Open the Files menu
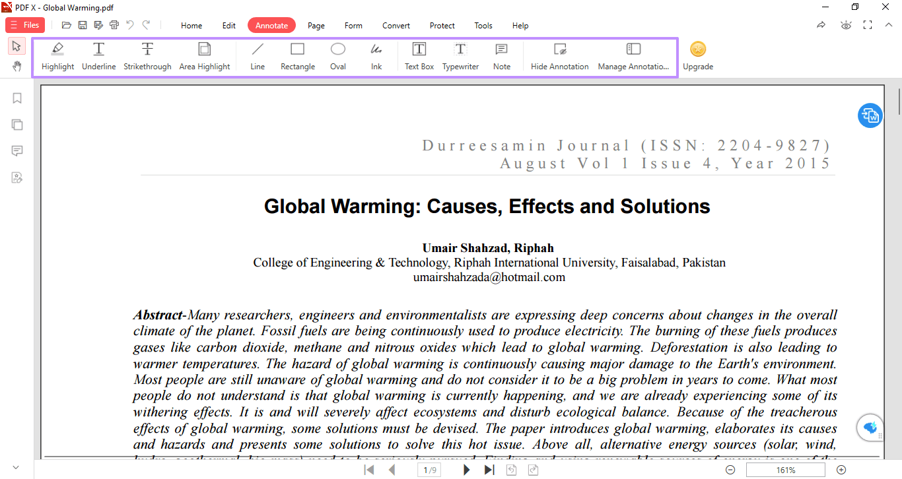The image size is (902, 479). click(25, 24)
